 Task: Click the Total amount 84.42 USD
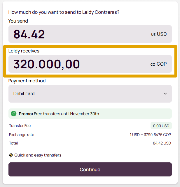(x=162, y=143)
